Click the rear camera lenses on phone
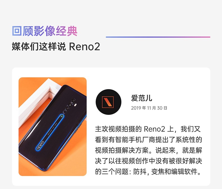The image size is (222, 189). (x=69, y=106)
